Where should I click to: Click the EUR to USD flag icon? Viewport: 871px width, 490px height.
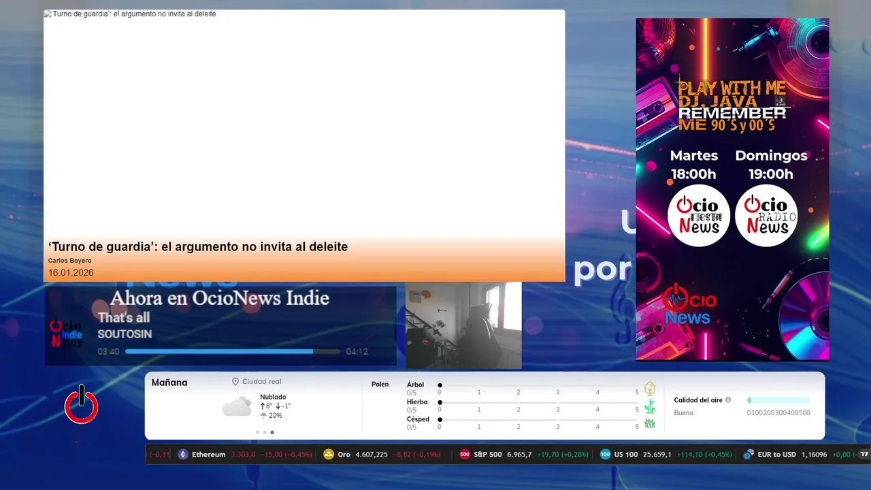click(749, 454)
